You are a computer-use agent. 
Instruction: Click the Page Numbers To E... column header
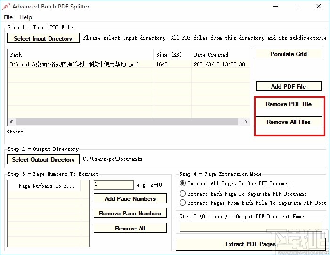(44, 186)
